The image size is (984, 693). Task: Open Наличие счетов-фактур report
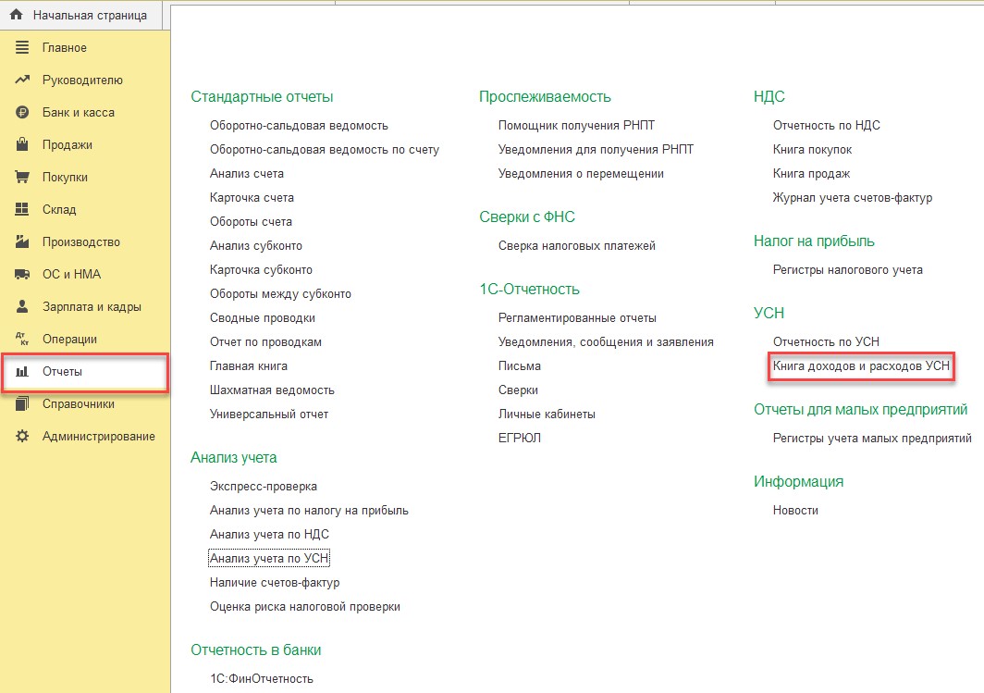click(x=275, y=583)
